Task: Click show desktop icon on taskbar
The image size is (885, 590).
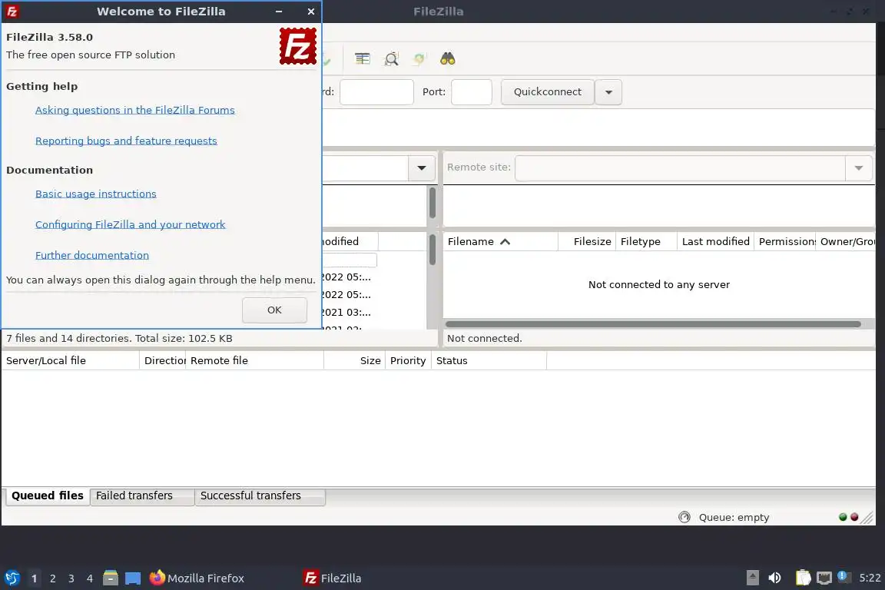Action: pyautogui.click(x=133, y=578)
